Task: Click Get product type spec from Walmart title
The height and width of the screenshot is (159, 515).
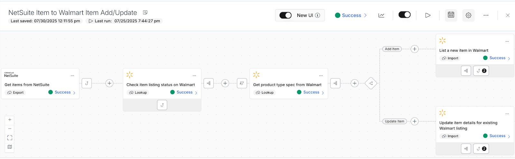Action: (x=287, y=85)
